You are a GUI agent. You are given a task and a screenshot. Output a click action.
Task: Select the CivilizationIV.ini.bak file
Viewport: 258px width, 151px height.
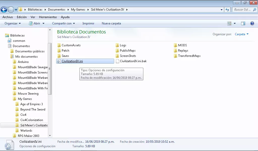click(133, 61)
